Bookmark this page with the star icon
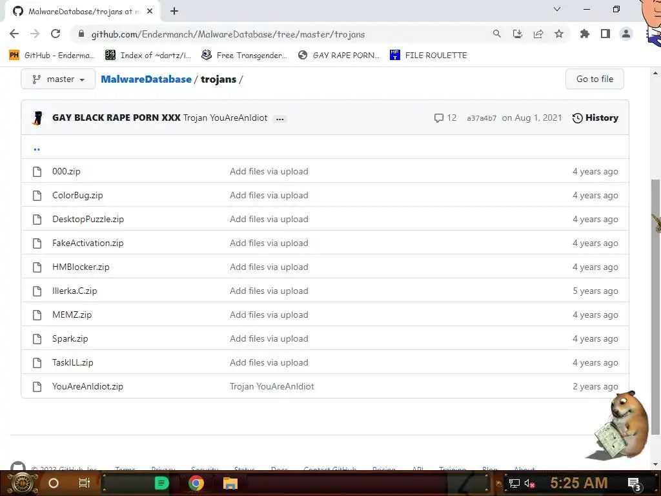The width and height of the screenshot is (661, 496). tap(559, 34)
